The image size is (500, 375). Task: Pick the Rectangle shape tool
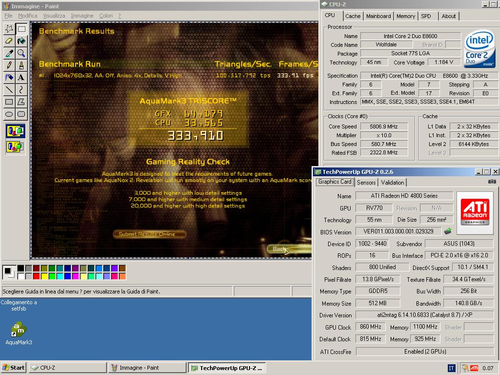point(9,102)
